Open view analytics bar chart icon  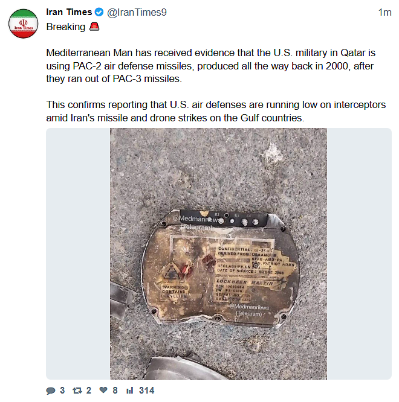[129, 391]
